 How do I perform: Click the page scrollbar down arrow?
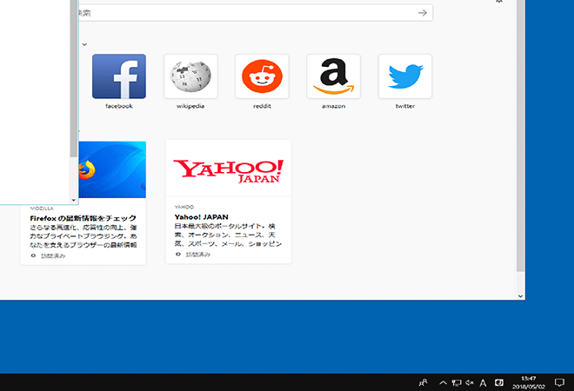point(521,296)
